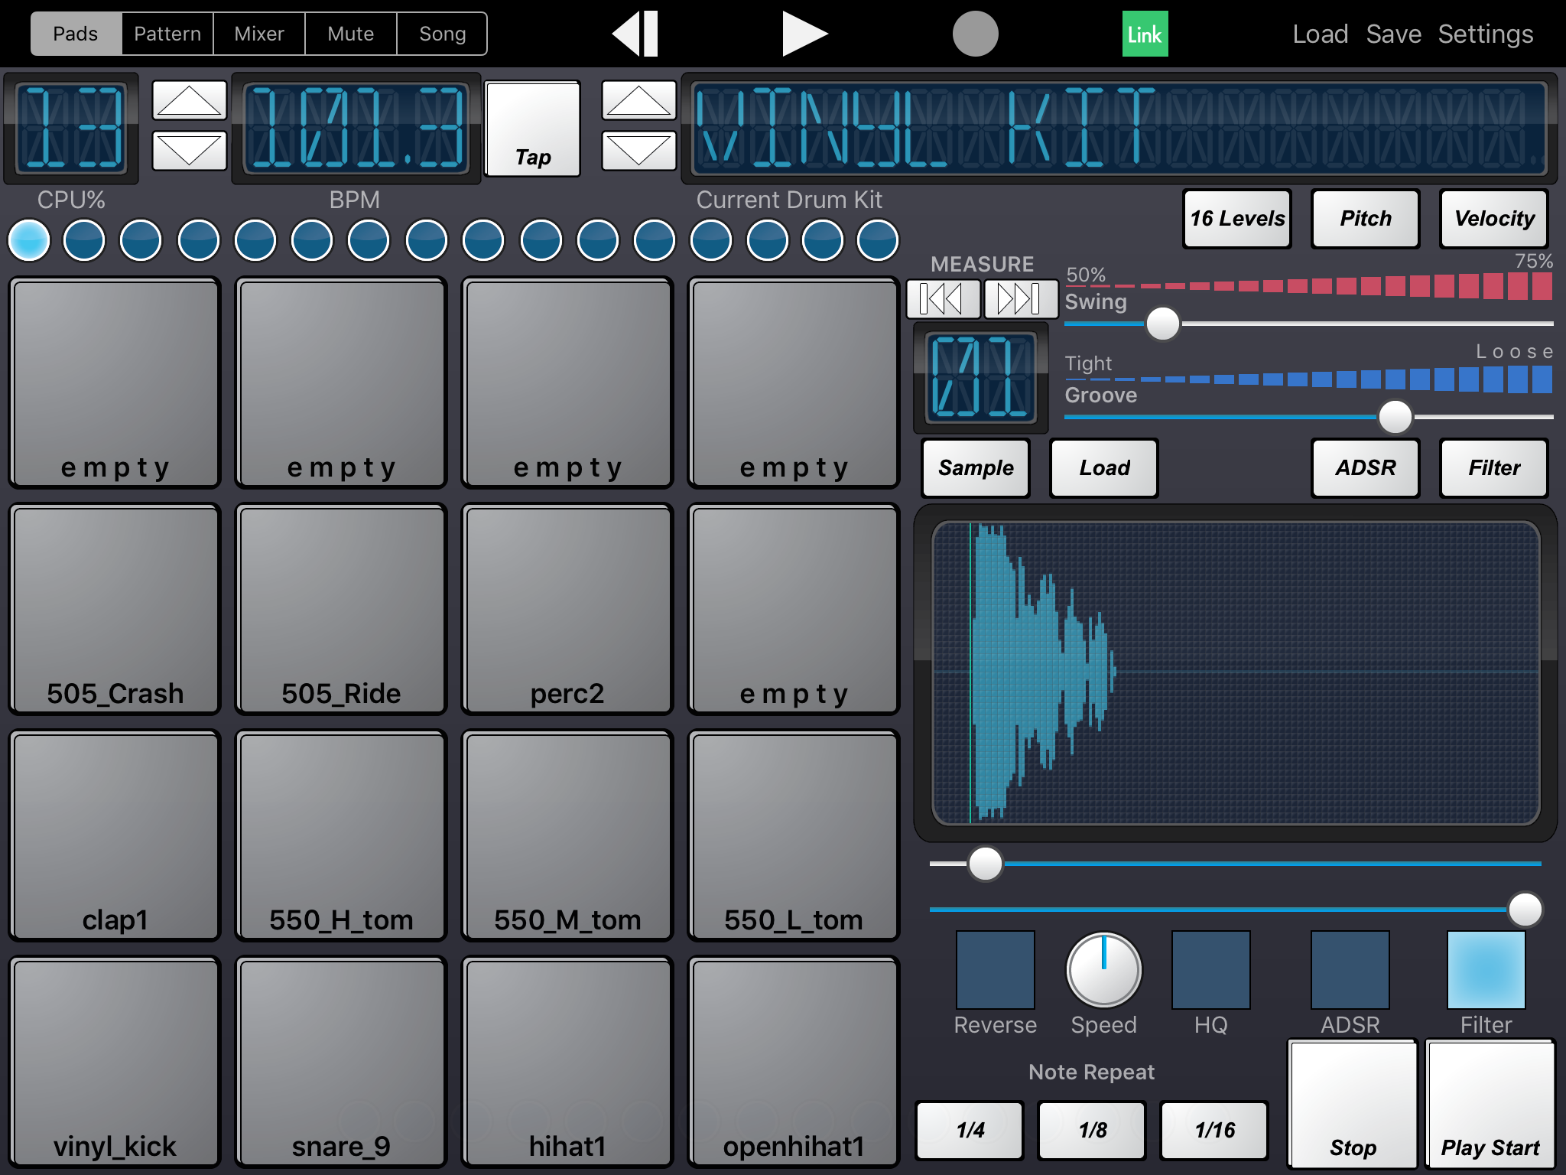Click the Swing slider handle

click(1162, 324)
